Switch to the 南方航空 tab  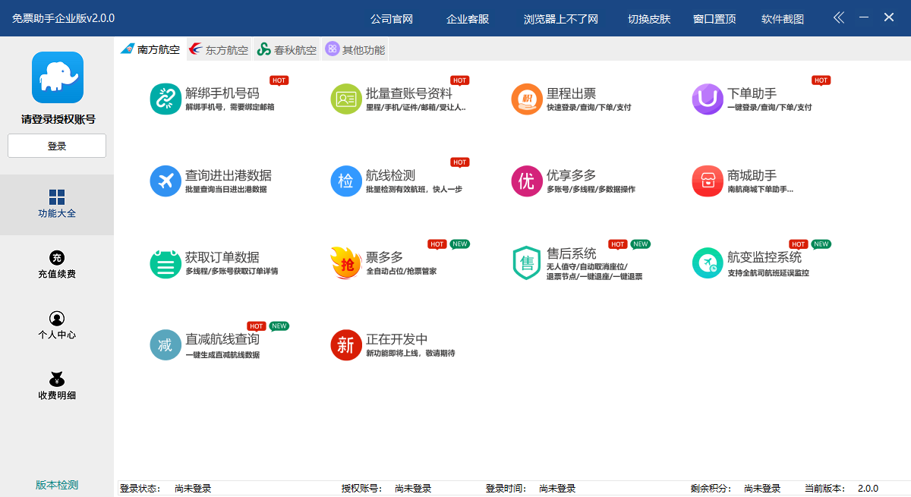(150, 49)
